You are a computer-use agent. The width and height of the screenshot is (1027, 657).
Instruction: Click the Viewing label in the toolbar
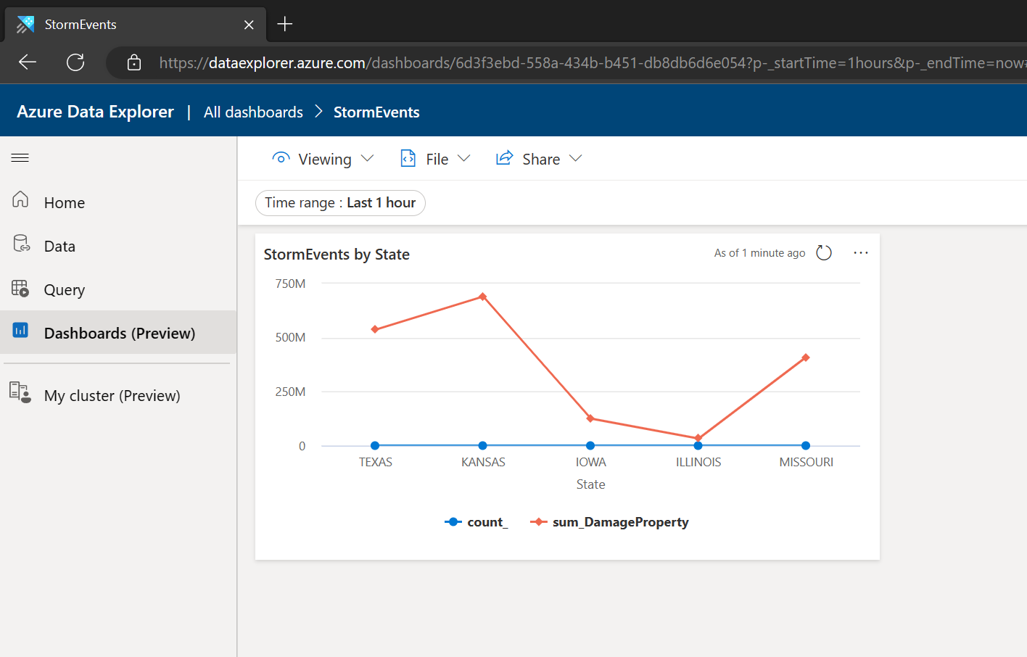pyautogui.click(x=325, y=159)
